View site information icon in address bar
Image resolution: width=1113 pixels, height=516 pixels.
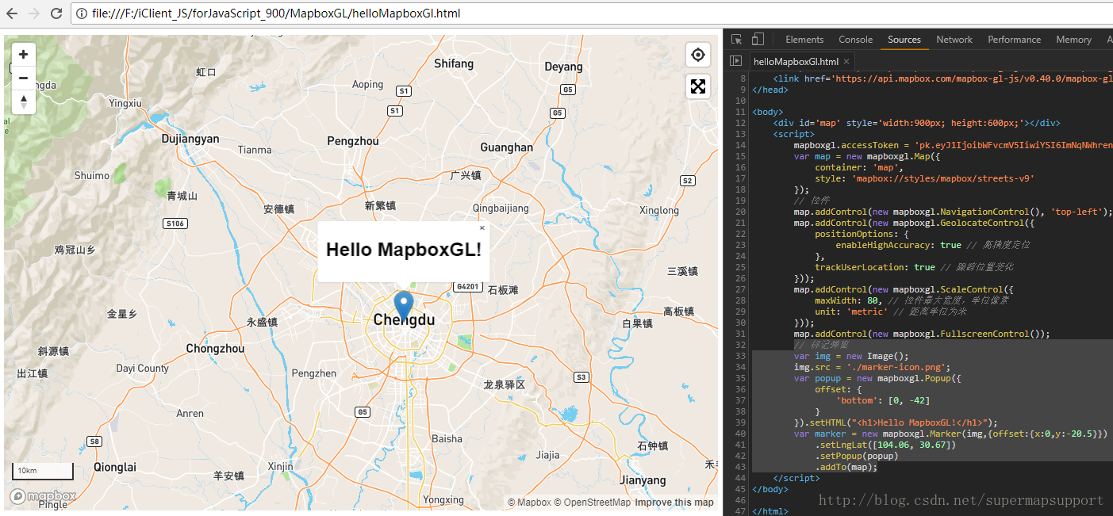coord(83,13)
